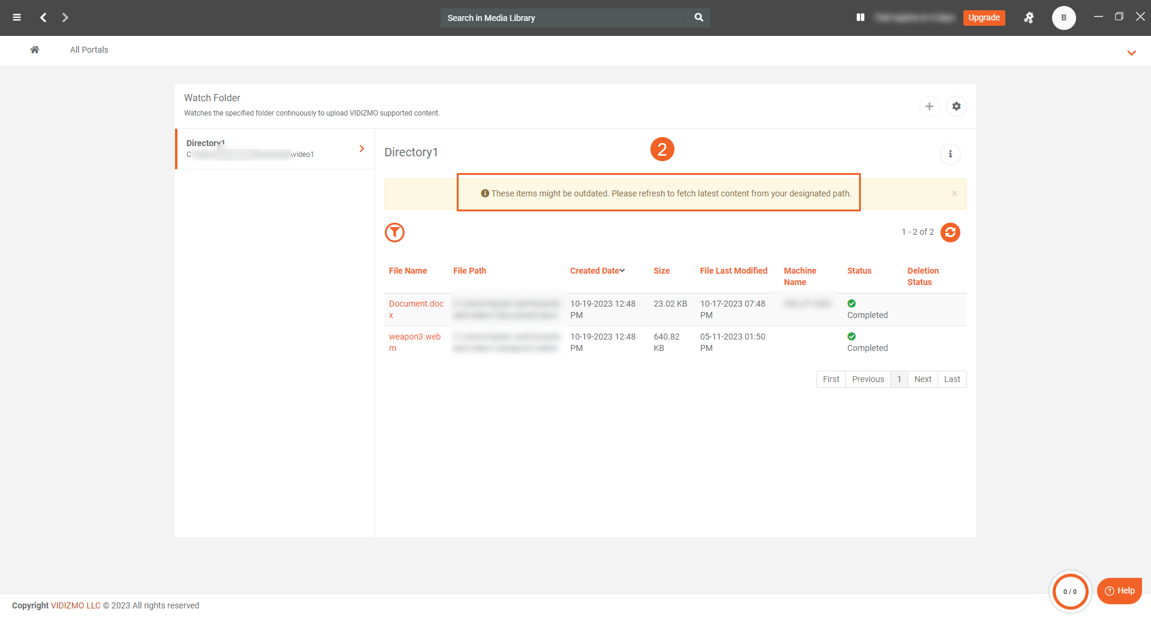The width and height of the screenshot is (1151, 618).
Task: Go forward using the right arrow
Action: (65, 17)
